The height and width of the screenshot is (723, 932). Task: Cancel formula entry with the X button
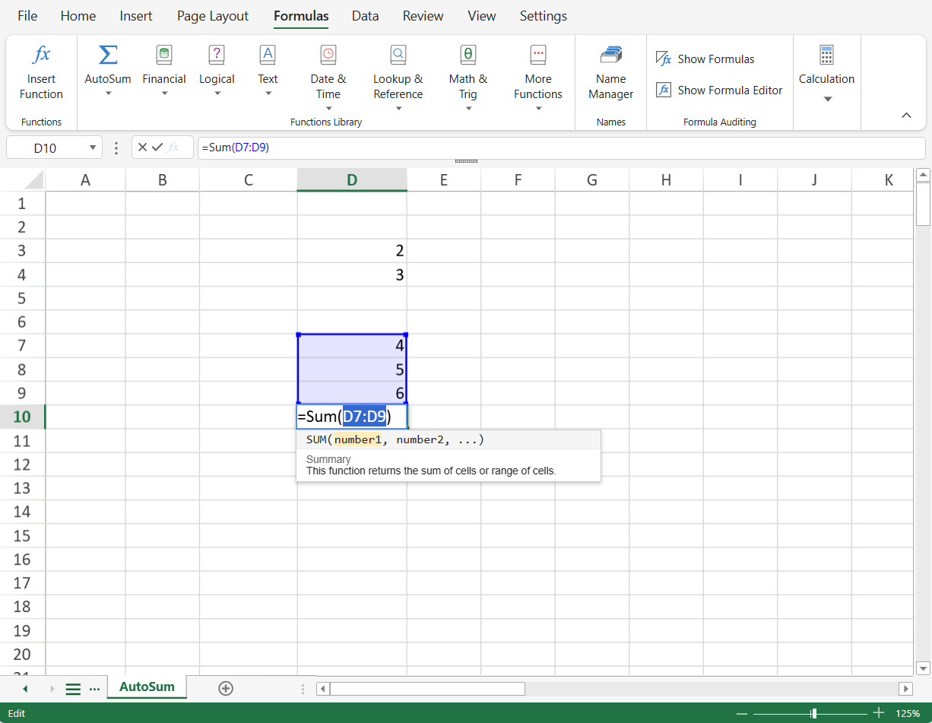point(142,147)
